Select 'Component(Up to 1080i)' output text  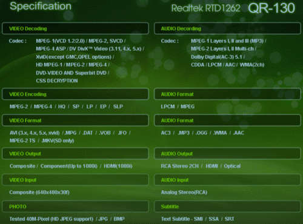click(x=69, y=166)
